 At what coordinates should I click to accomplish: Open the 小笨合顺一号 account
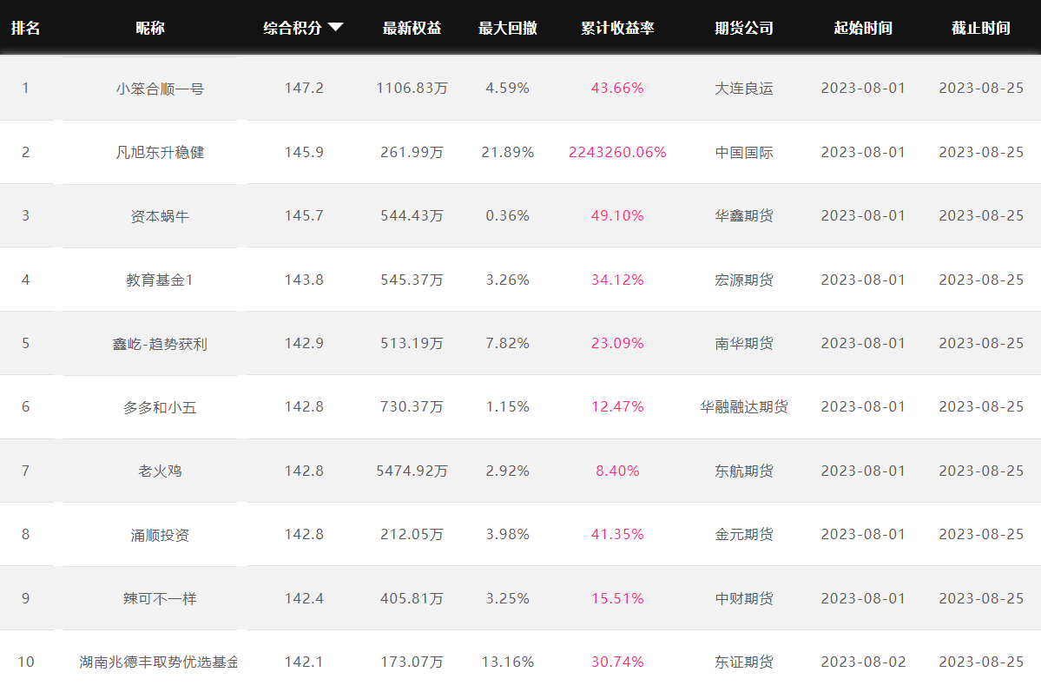[160, 89]
